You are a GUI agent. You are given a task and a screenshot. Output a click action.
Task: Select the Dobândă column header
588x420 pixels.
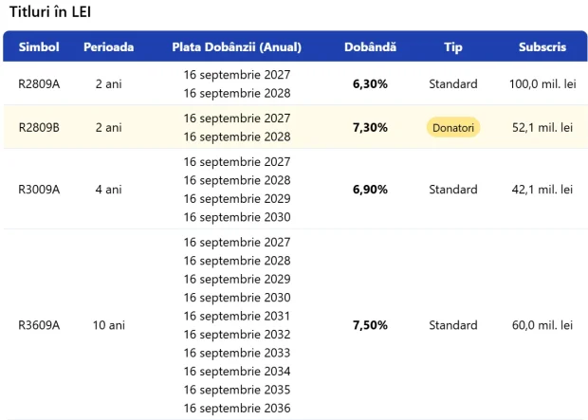pyautogui.click(x=370, y=46)
